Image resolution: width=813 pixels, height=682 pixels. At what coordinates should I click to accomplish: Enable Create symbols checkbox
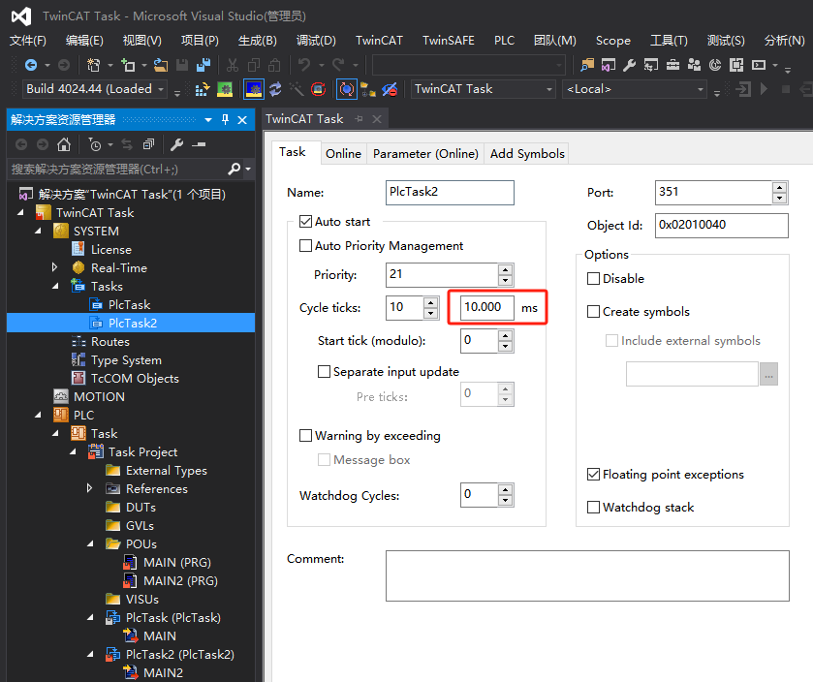(x=593, y=312)
